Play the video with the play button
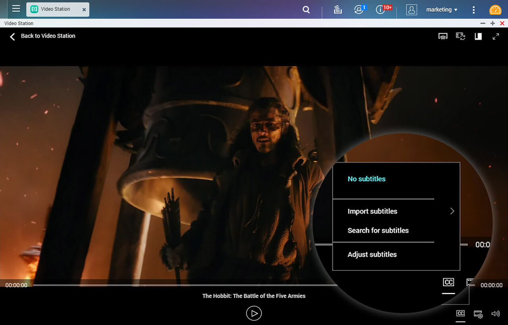The image size is (508, 325). point(254,313)
